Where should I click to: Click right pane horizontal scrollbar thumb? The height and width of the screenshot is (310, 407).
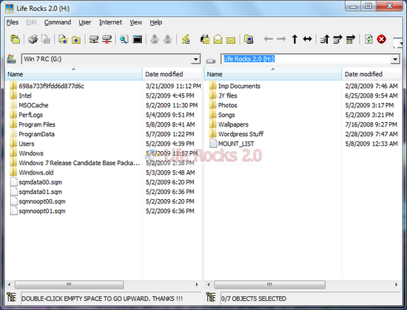coord(269,285)
